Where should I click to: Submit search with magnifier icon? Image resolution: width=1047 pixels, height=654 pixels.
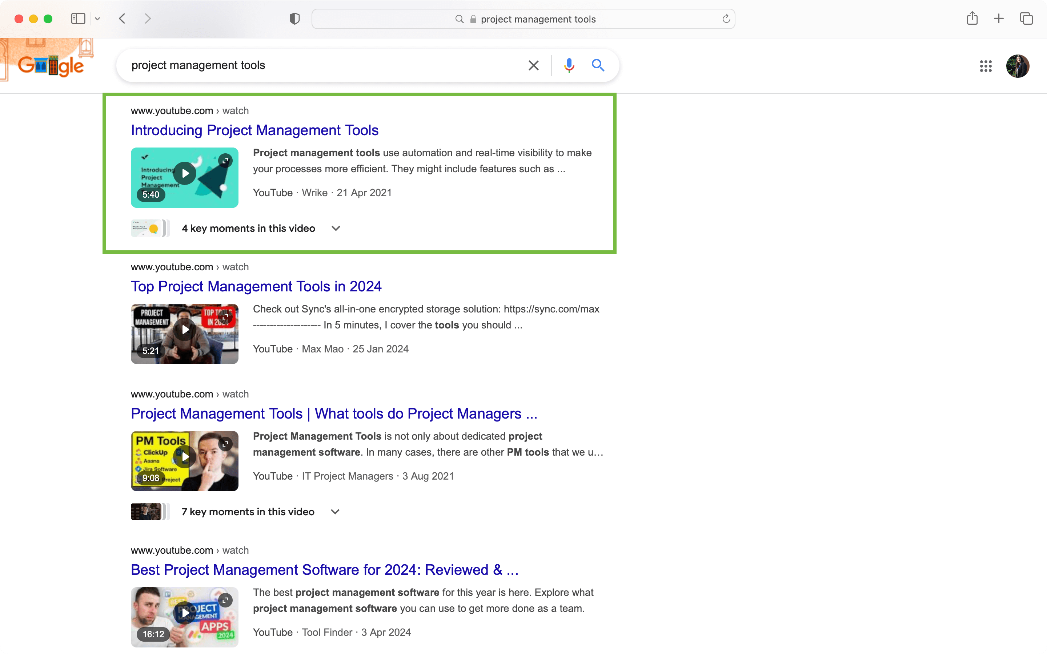click(598, 65)
